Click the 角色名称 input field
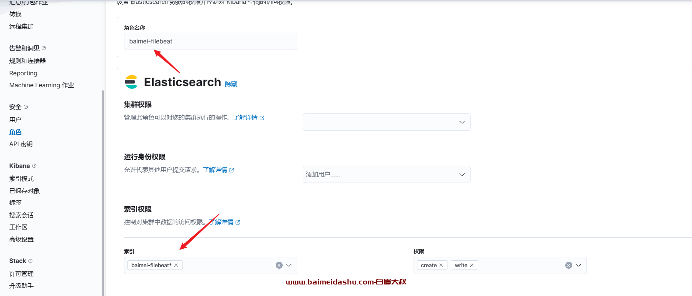Screen dimensions: 692x296 210,41
